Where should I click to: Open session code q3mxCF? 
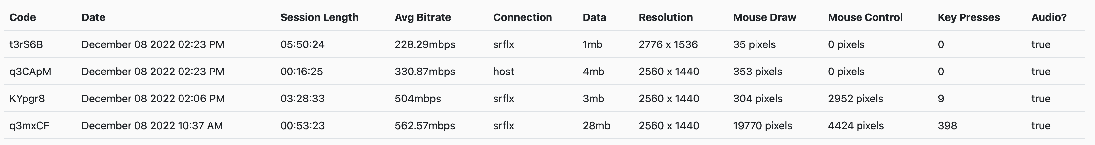[29, 126]
